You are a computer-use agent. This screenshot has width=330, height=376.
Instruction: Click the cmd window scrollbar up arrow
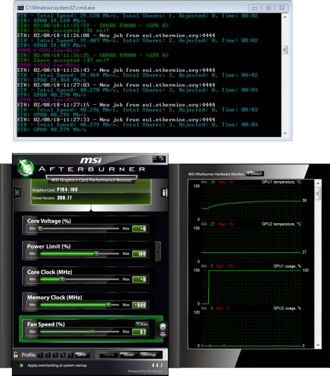pyautogui.click(x=284, y=17)
